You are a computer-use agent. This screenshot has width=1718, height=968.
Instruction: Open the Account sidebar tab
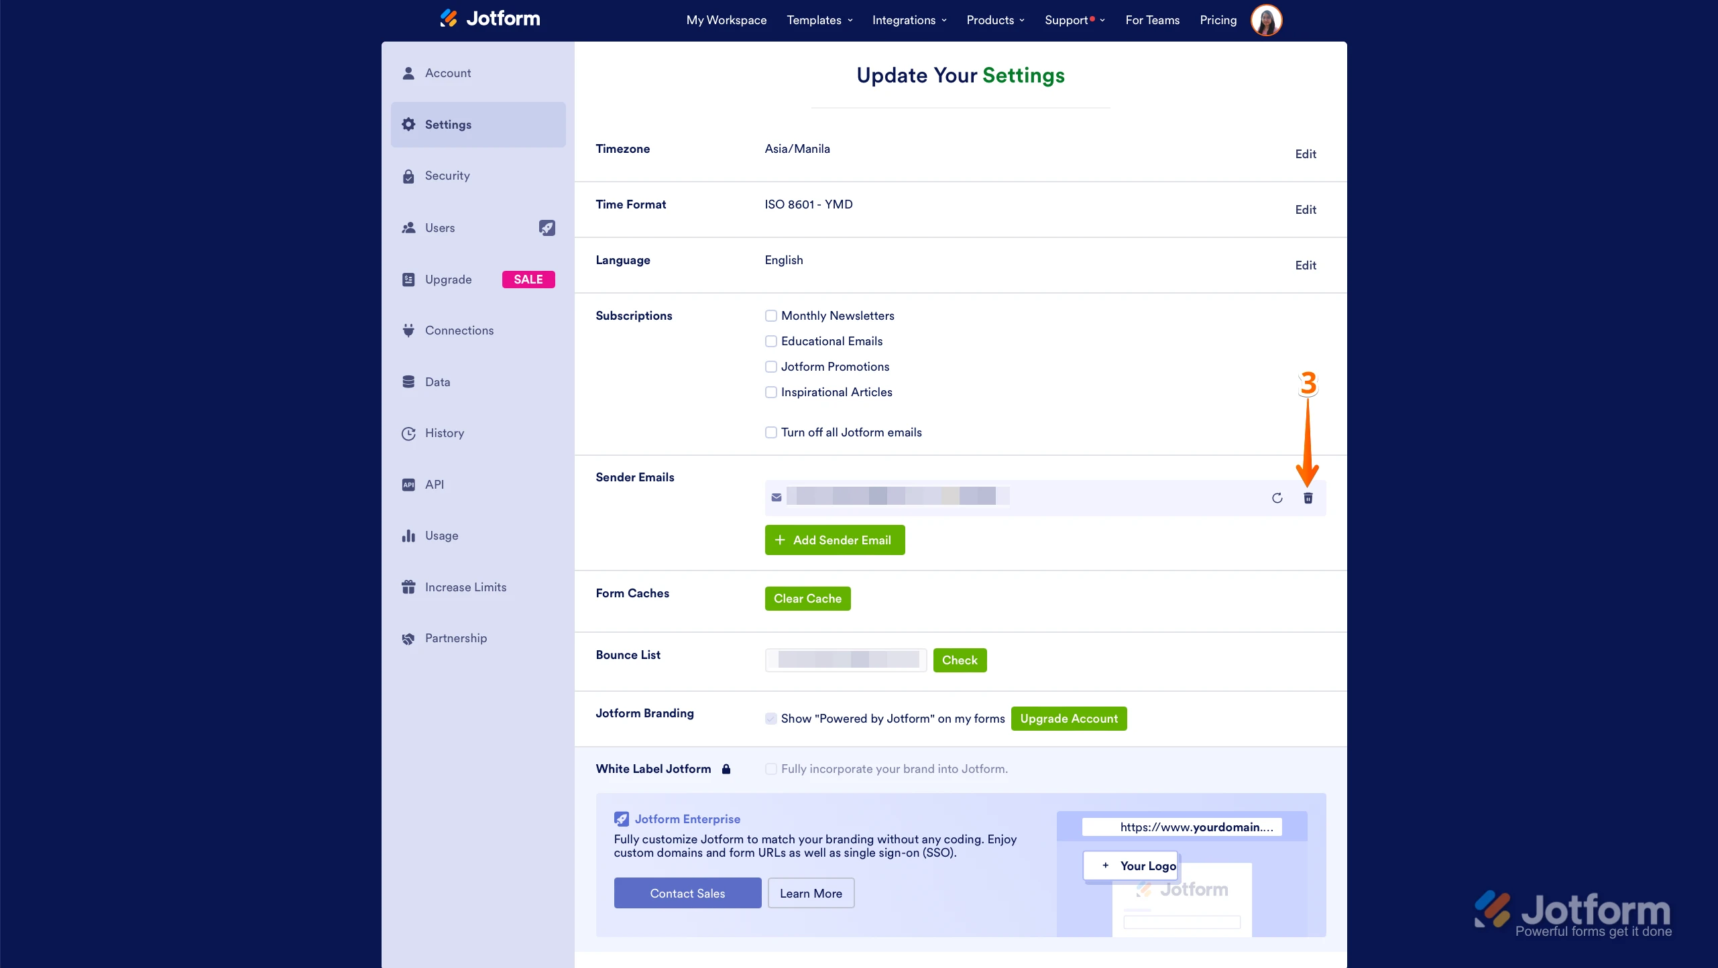click(478, 73)
